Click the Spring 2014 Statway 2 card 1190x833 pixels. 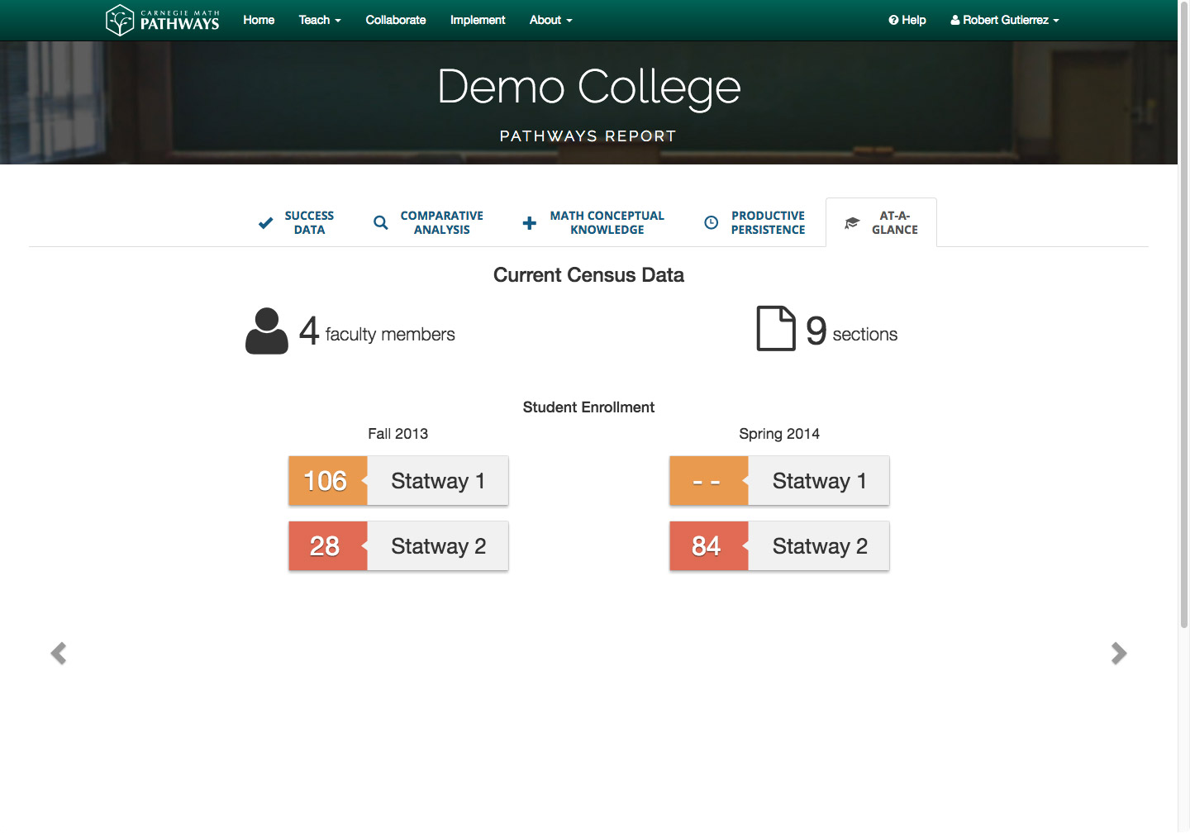(x=779, y=545)
